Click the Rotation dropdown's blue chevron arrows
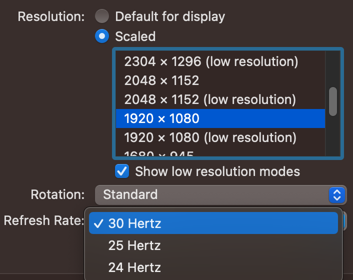 point(337,194)
